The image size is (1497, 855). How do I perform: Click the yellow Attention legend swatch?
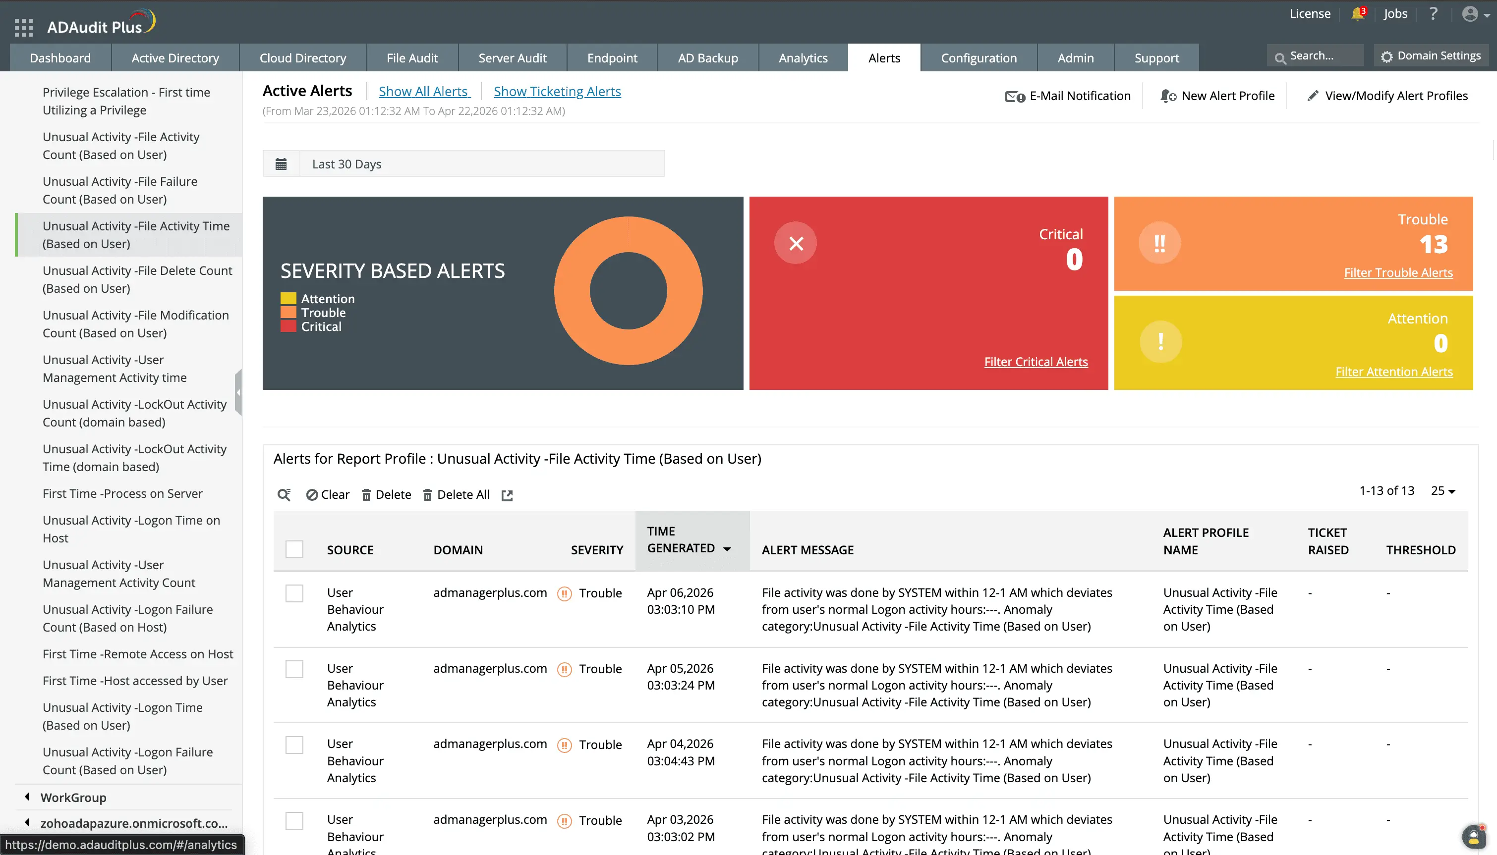[288, 298]
